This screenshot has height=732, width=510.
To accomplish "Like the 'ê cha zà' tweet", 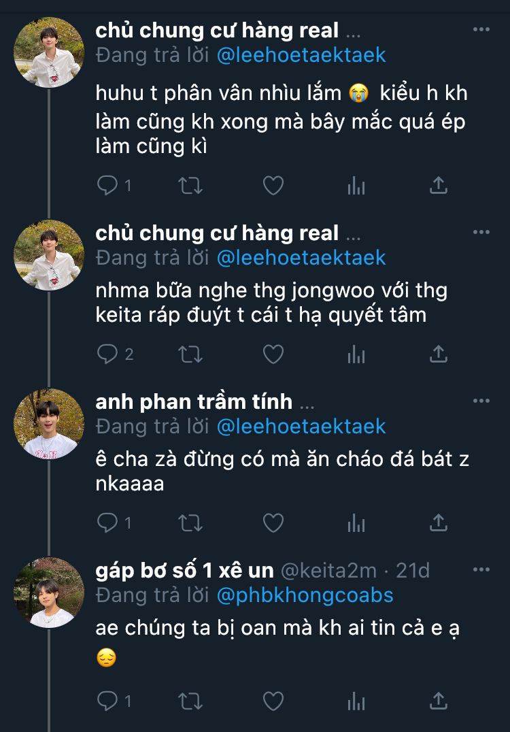I will (x=273, y=523).
